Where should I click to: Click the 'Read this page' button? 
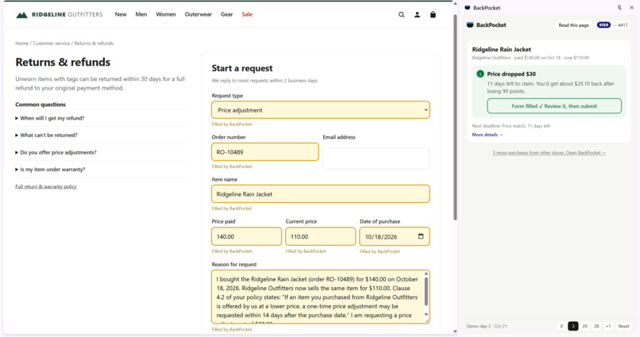pos(573,25)
